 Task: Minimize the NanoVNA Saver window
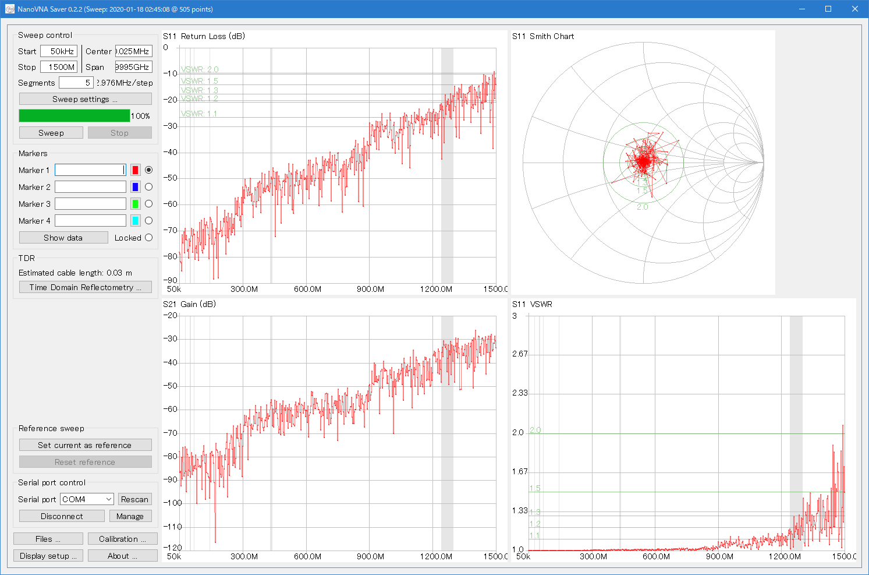[x=801, y=9]
